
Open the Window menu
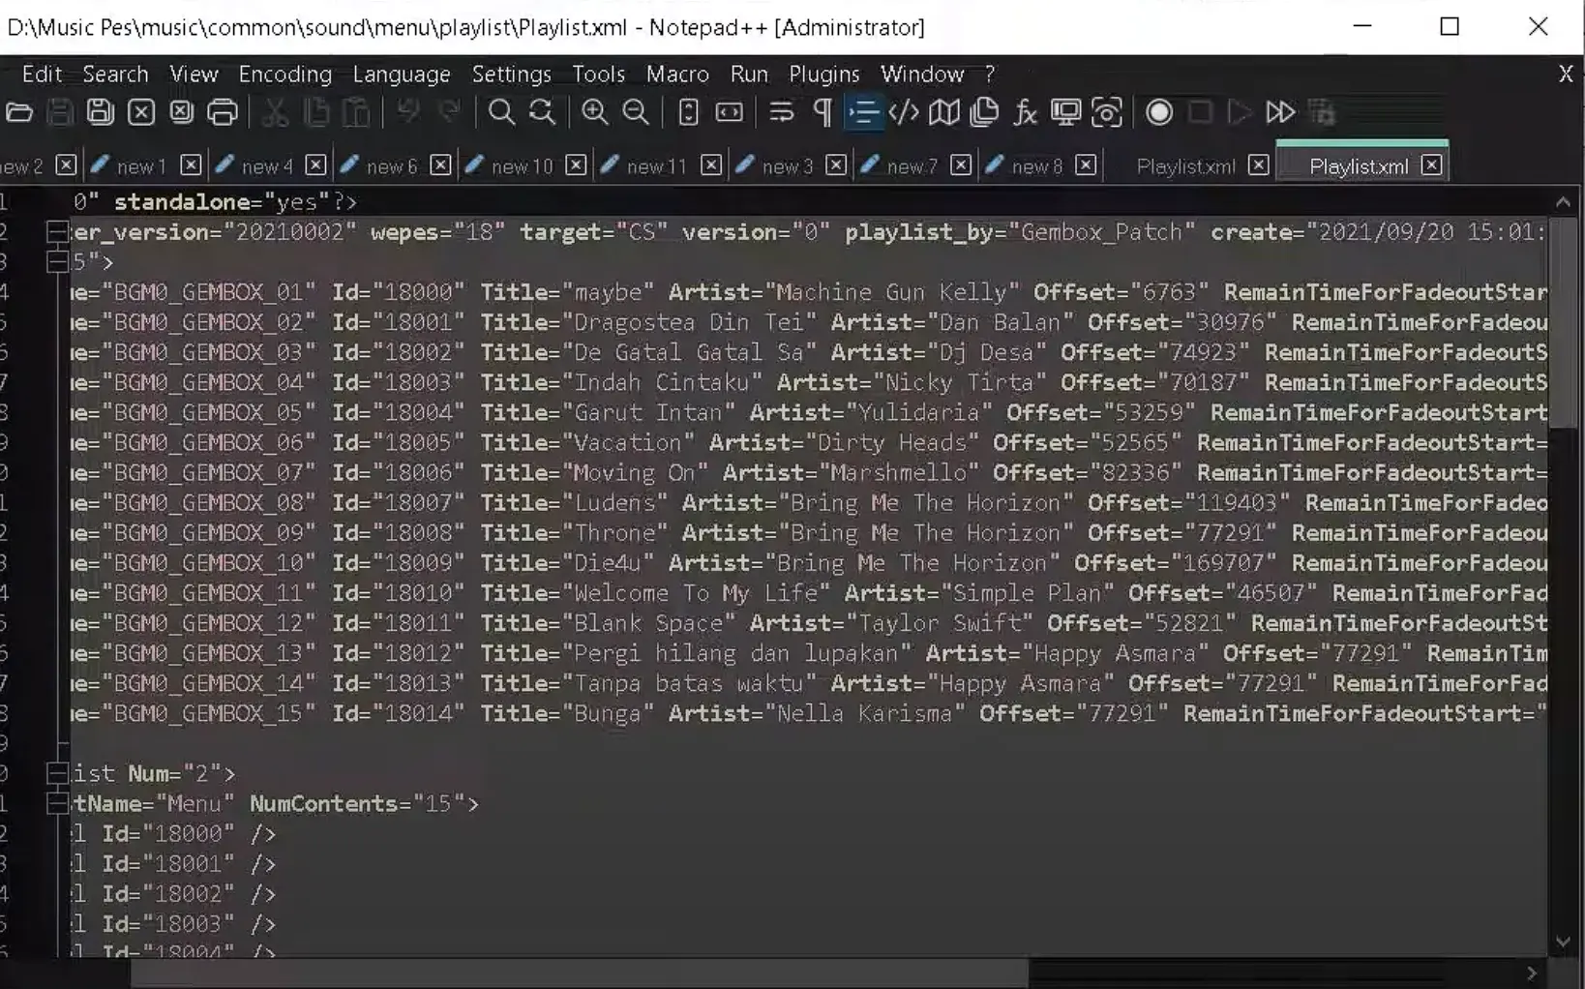point(922,75)
